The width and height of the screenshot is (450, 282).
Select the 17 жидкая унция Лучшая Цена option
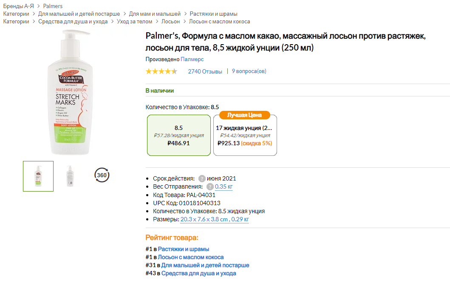(x=245, y=136)
